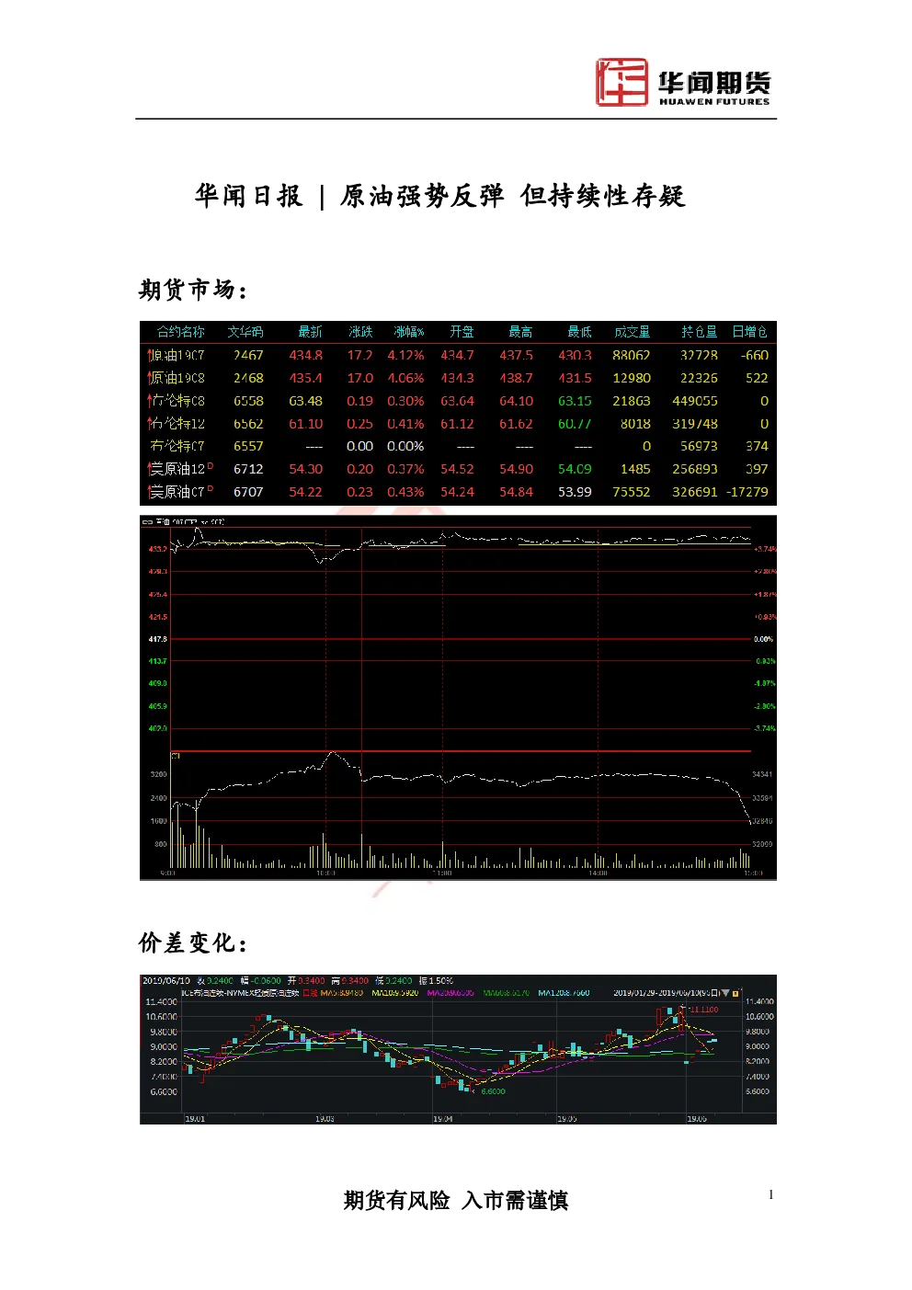
Task: Click daily position change -17279
Action: 747,492
